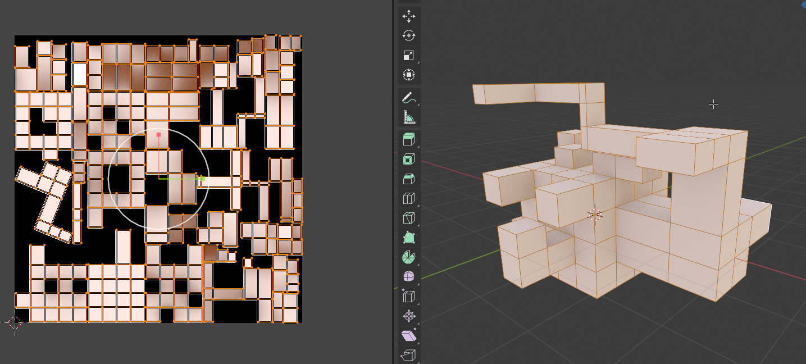806x364 pixels.
Task: Activate the Shear tool
Action: click(x=409, y=335)
